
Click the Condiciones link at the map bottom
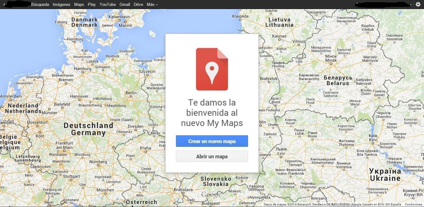(x=414, y=205)
